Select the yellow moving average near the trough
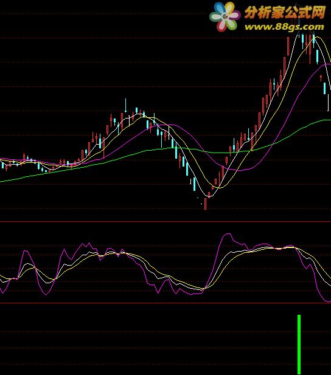The width and height of the screenshot is (331, 375). 220,188
